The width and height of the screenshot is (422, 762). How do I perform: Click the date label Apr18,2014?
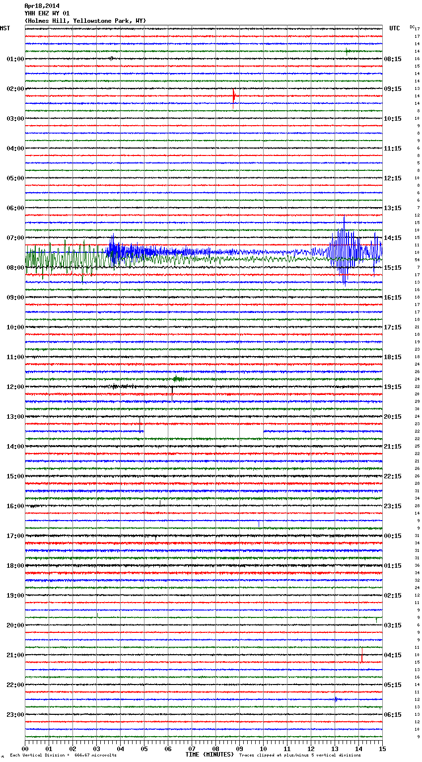tap(42, 6)
